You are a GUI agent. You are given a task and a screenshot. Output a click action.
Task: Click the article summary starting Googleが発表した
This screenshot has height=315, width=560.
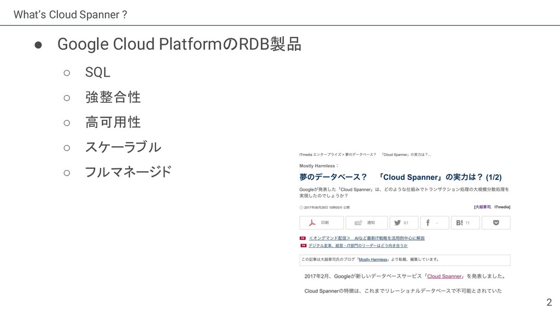point(404,192)
